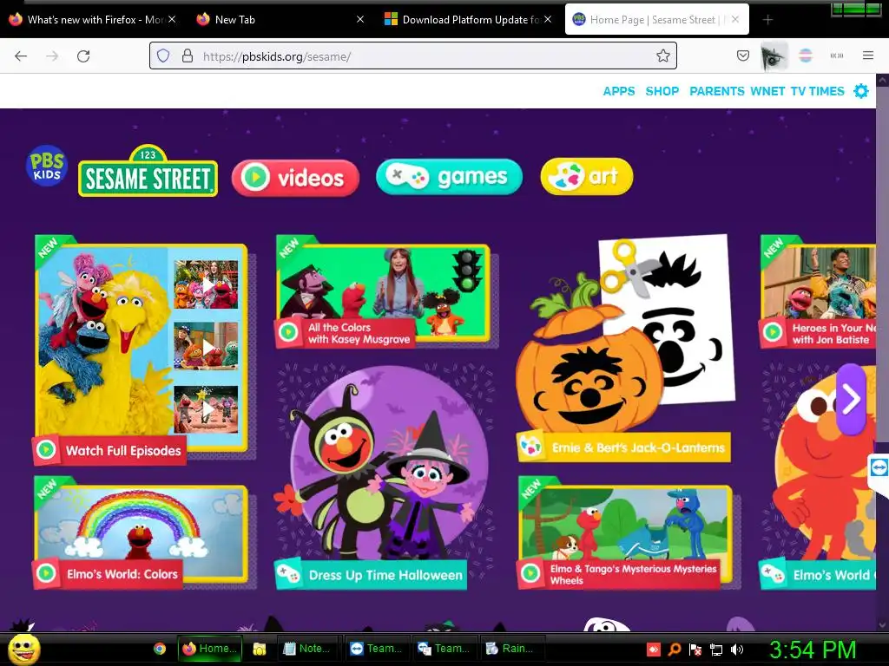The image size is (889, 666).
Task: Click the pbskids.org/sesame address bar
Action: pos(412,56)
